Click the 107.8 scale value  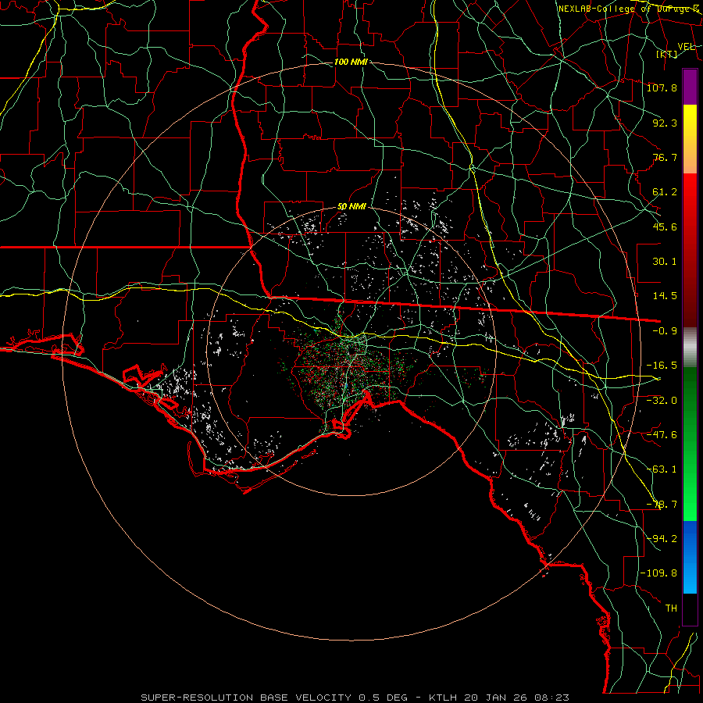662,87
